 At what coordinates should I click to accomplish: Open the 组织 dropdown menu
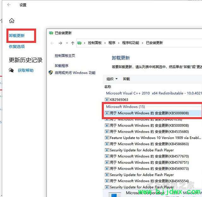[x=112, y=79]
